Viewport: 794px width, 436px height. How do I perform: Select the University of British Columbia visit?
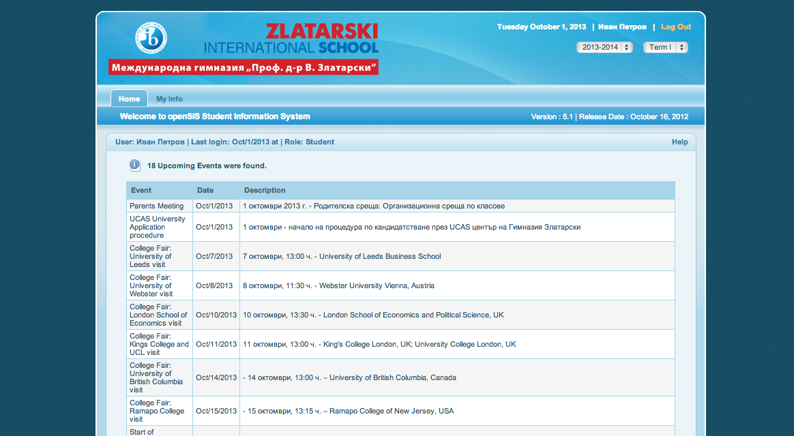tap(156, 377)
